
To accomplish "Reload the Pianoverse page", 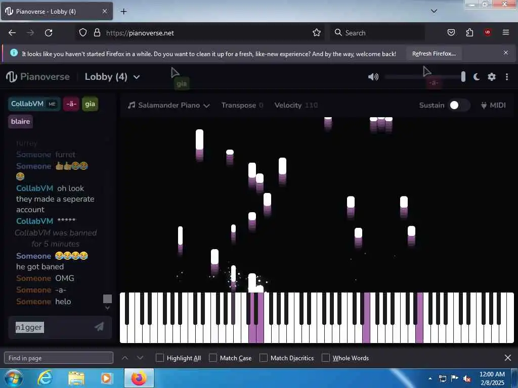I will click(x=49, y=33).
